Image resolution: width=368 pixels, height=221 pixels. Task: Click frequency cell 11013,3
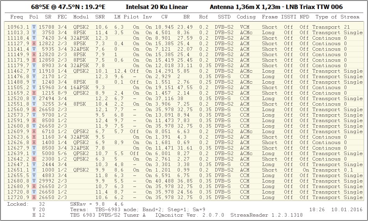click(x=18, y=33)
